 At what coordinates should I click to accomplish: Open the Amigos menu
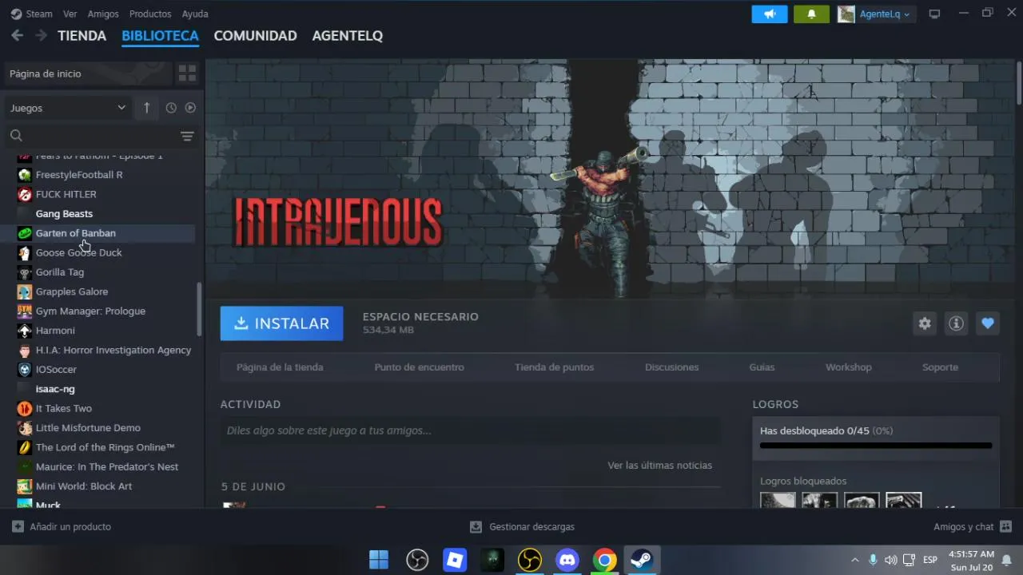pyautogui.click(x=103, y=14)
